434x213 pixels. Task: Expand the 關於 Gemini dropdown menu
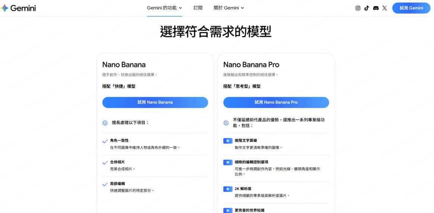point(229,8)
